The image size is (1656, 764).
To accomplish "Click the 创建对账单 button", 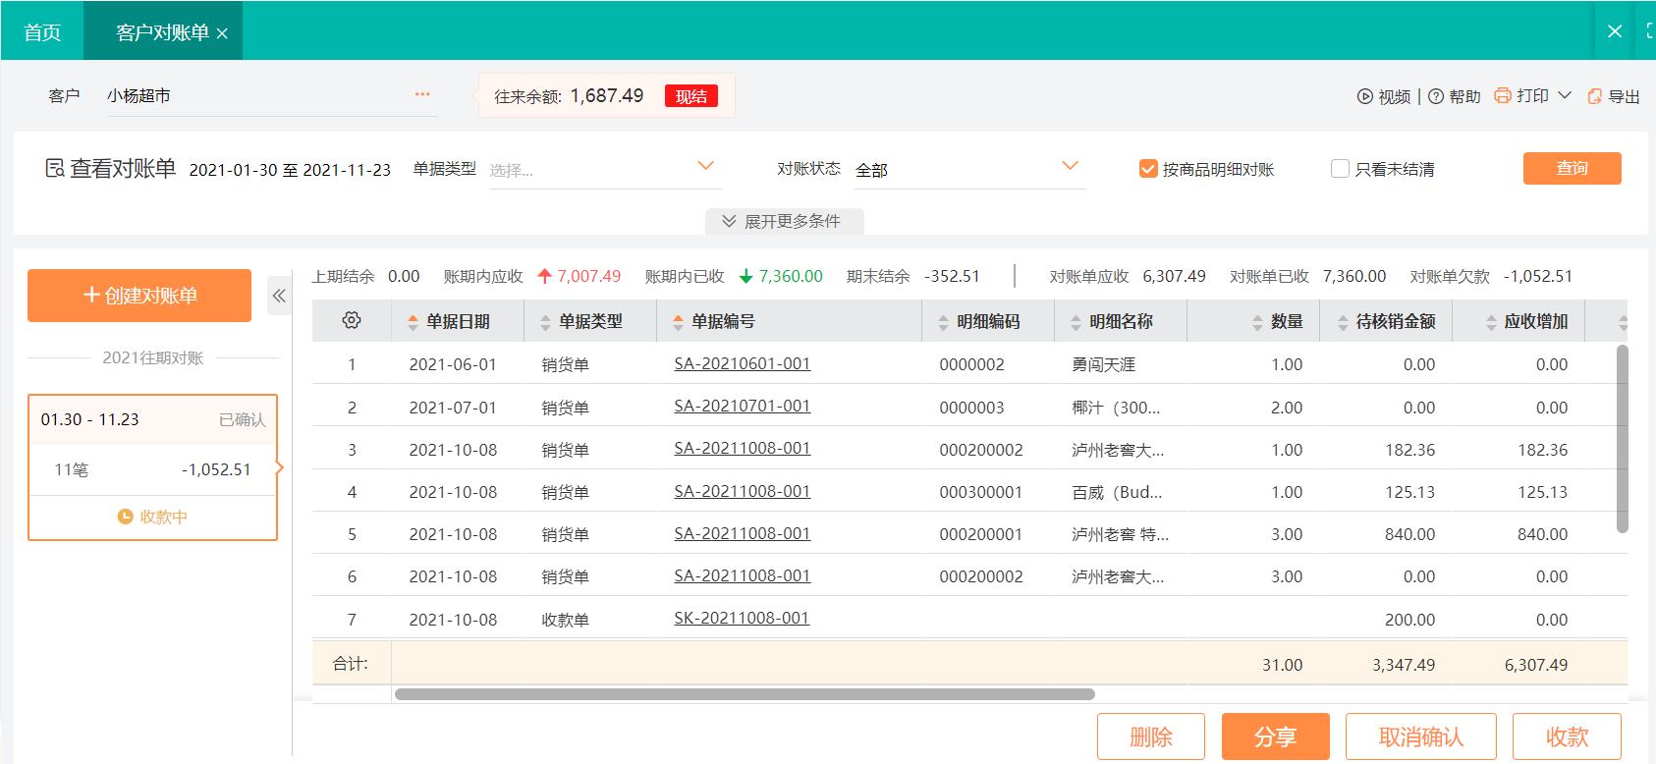I will click(139, 296).
